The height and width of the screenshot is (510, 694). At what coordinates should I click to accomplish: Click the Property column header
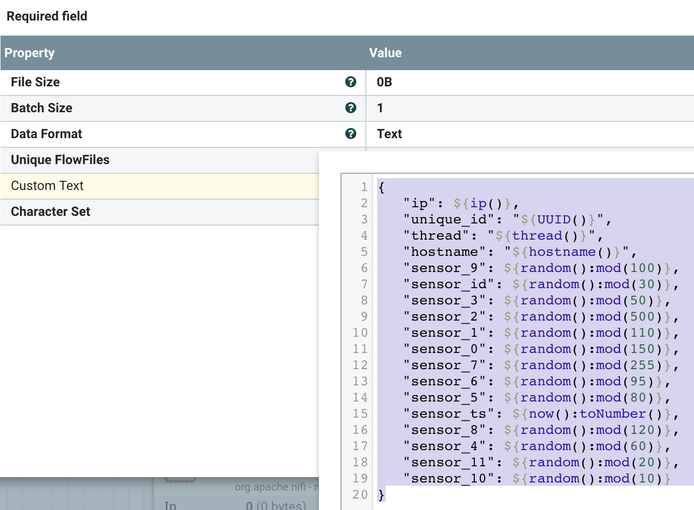[30, 53]
